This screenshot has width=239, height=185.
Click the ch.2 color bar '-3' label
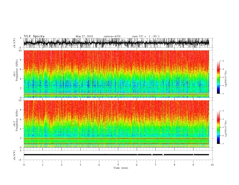(222, 111)
